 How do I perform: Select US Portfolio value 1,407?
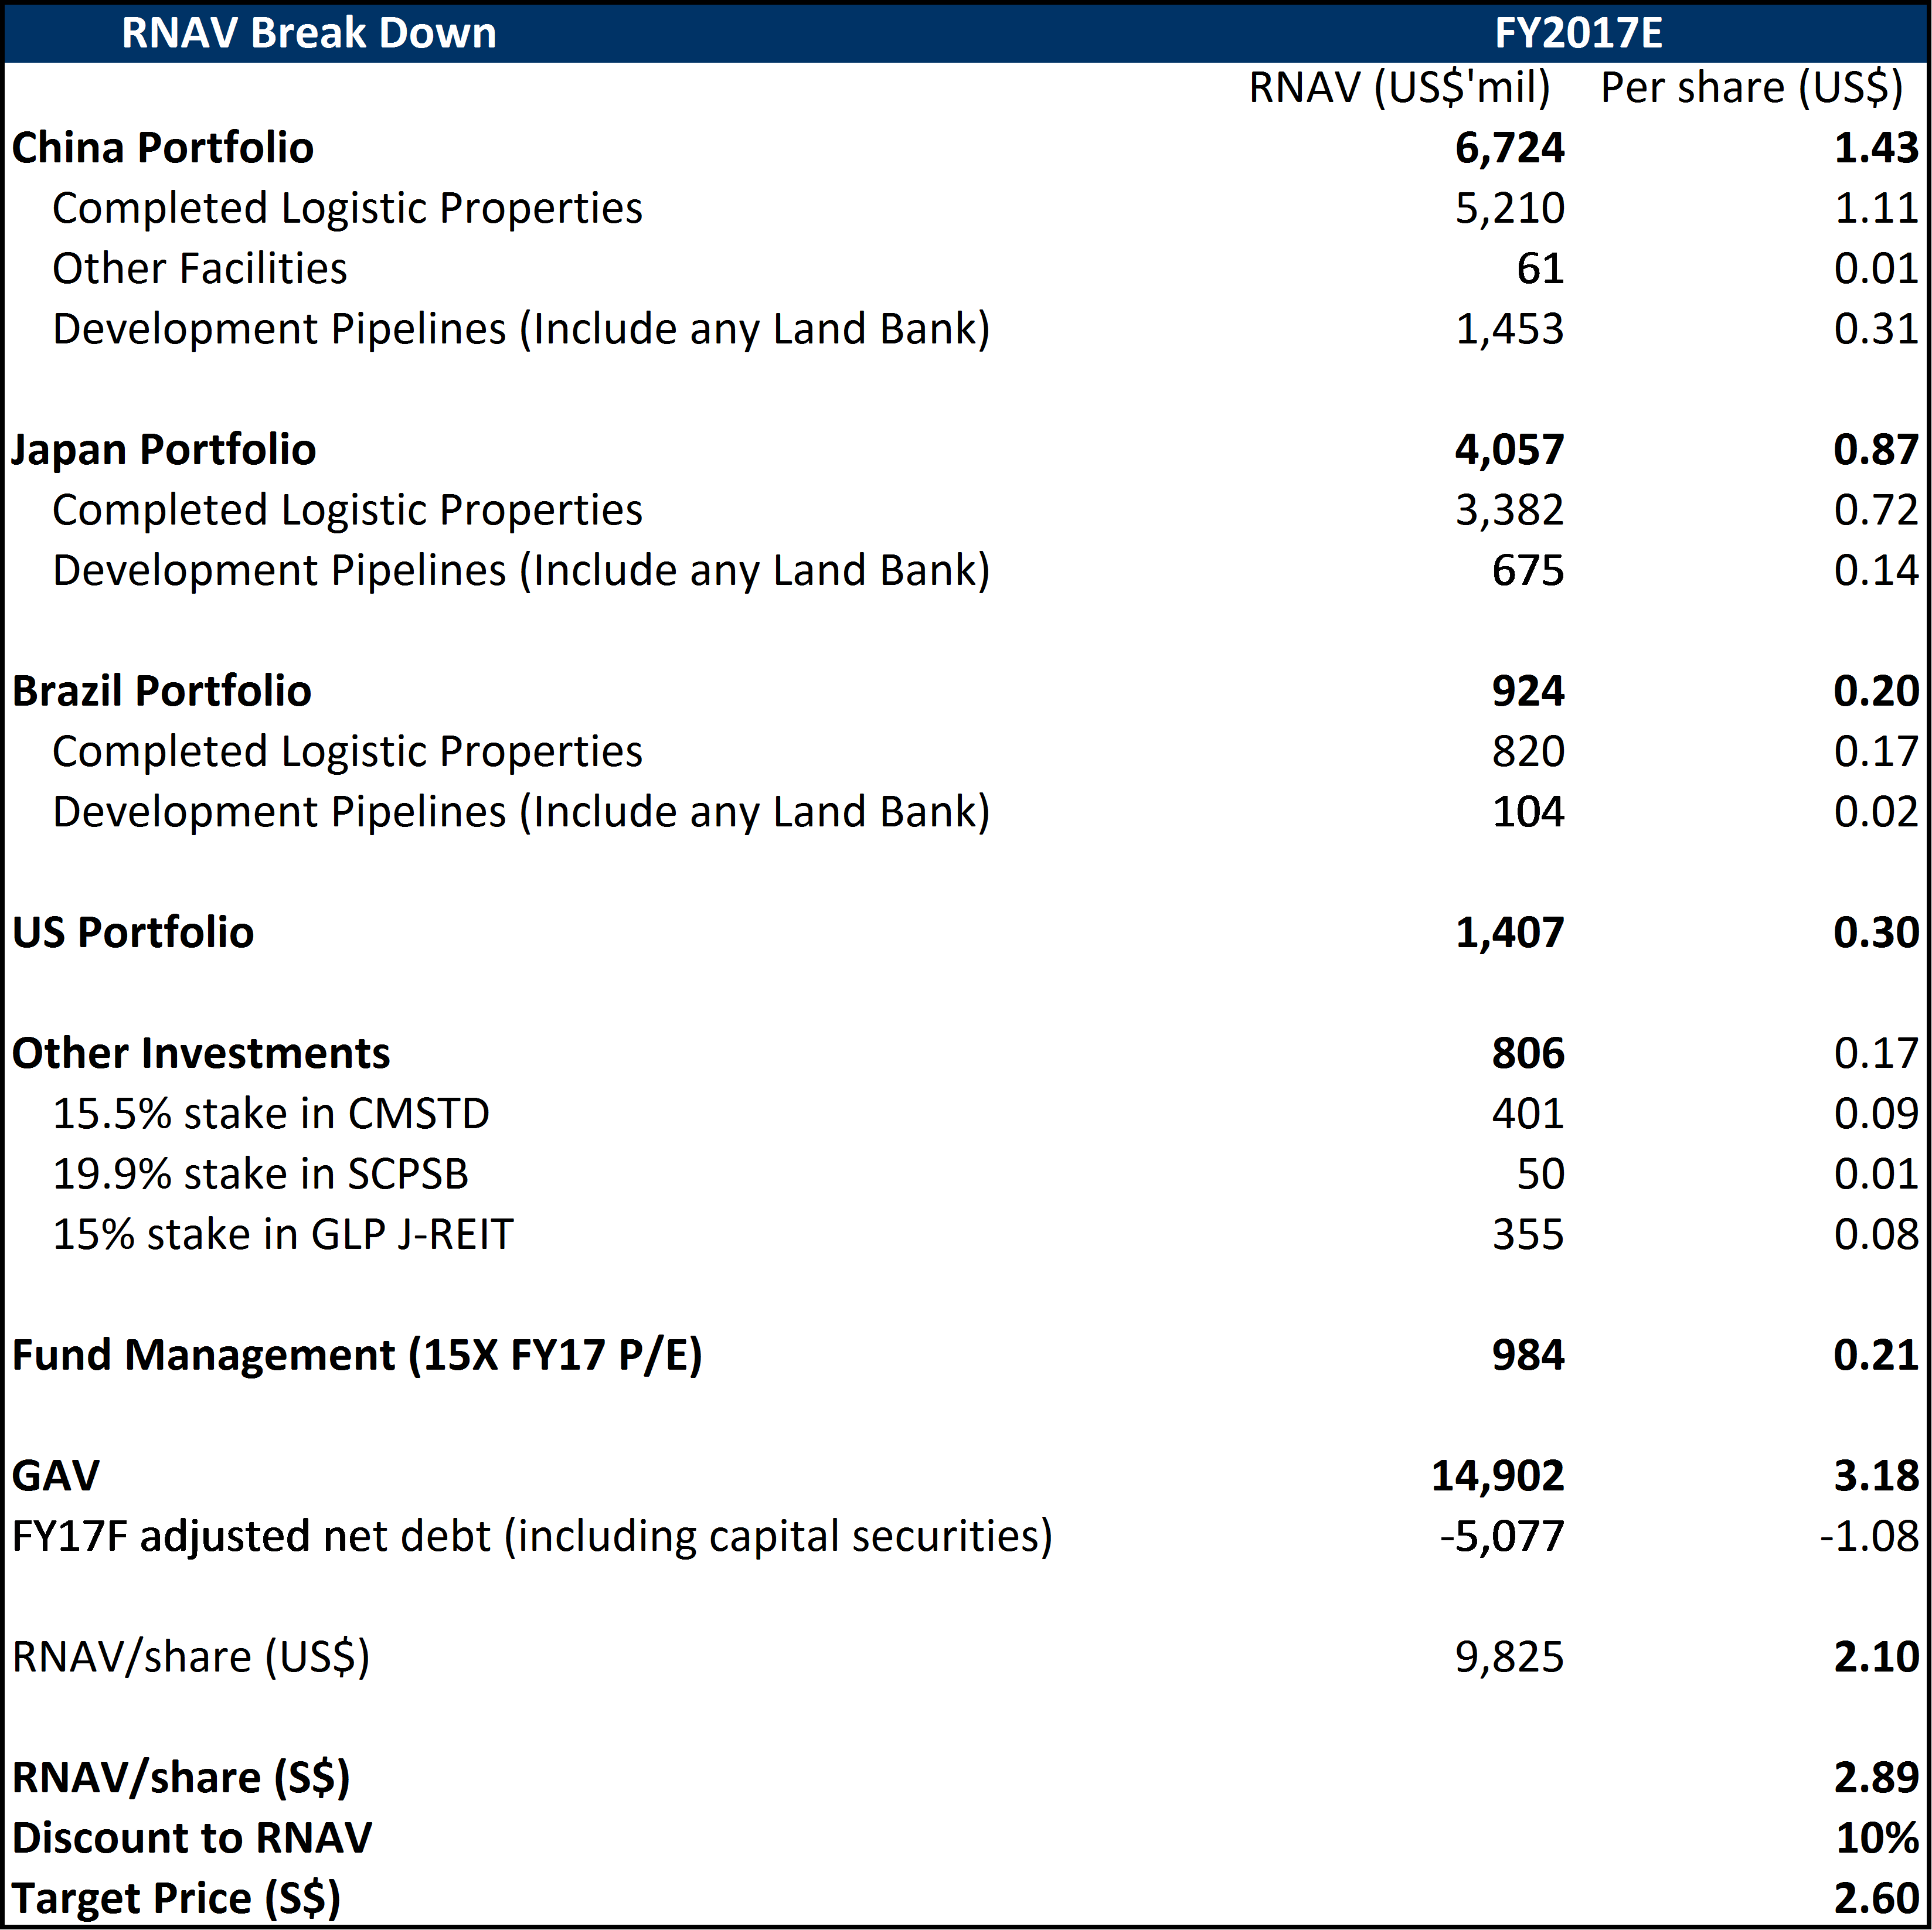point(1510,933)
